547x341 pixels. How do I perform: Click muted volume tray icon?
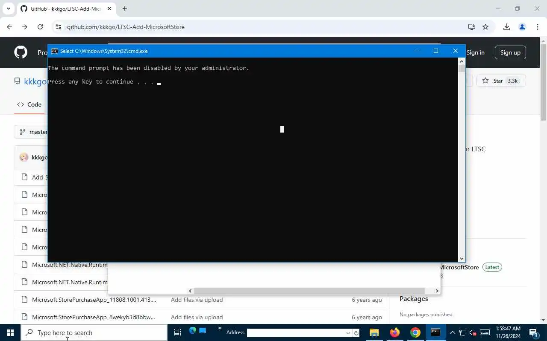click(473, 332)
